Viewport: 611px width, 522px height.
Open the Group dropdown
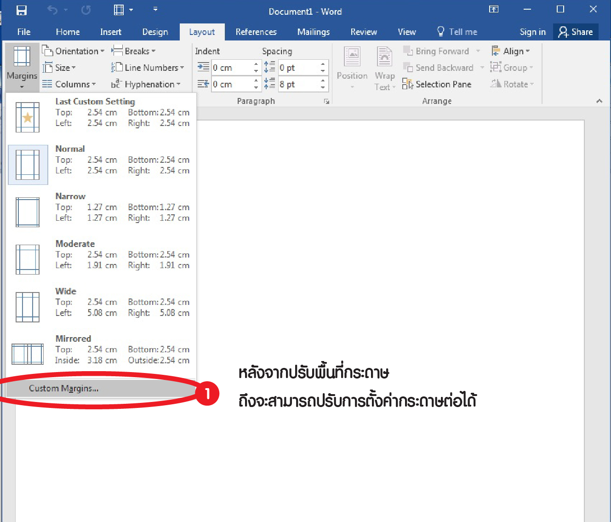[512, 68]
